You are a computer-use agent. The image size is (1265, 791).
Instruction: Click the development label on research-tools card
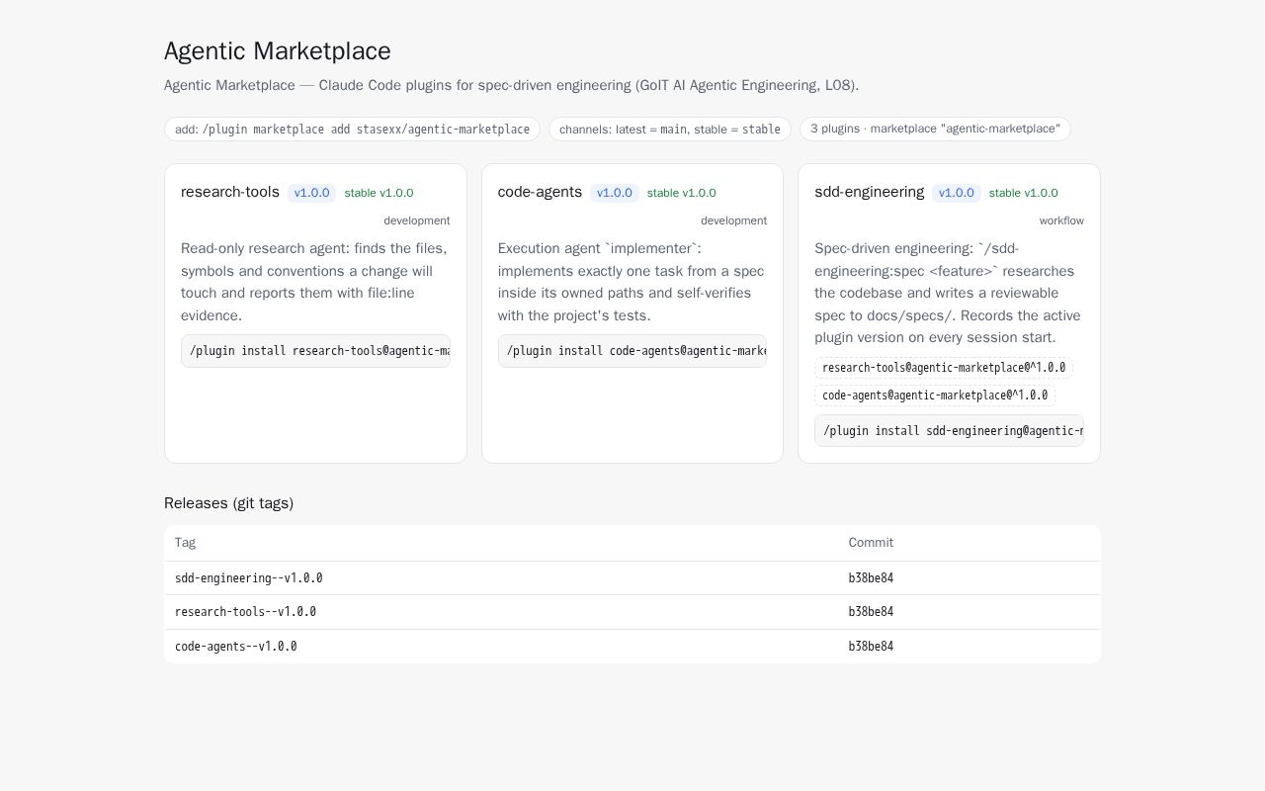417,220
